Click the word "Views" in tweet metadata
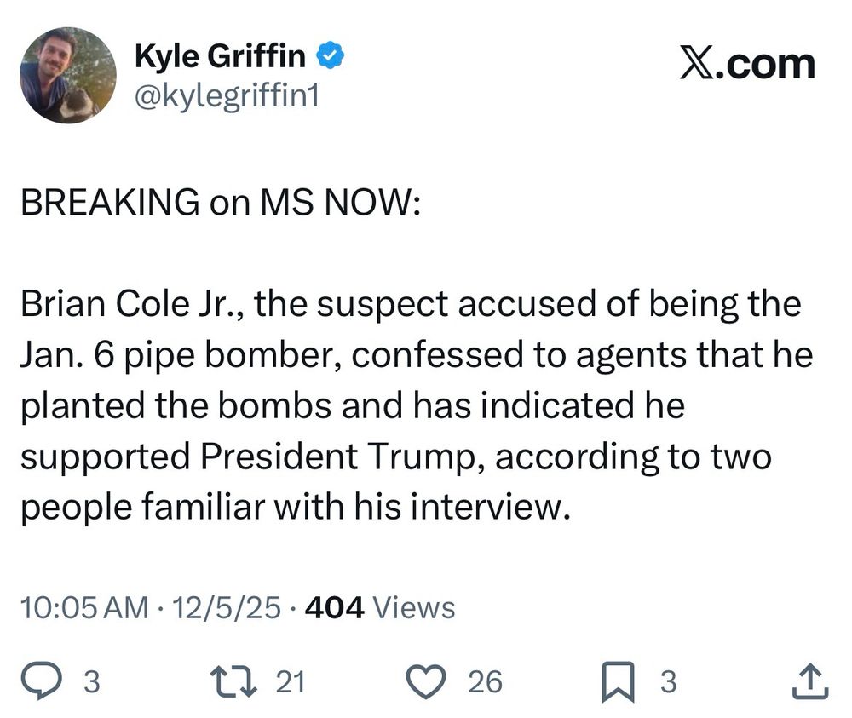This screenshot has height=718, width=852. 414,608
